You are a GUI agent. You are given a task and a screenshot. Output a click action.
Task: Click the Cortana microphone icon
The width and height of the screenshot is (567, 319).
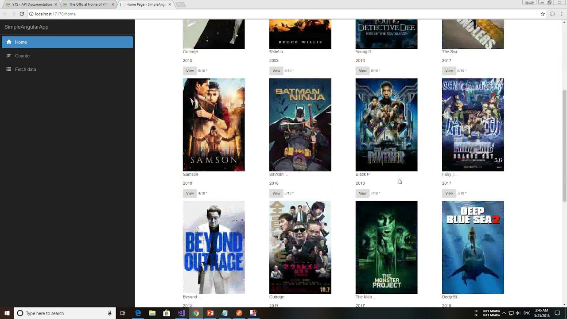pyautogui.click(x=109, y=313)
